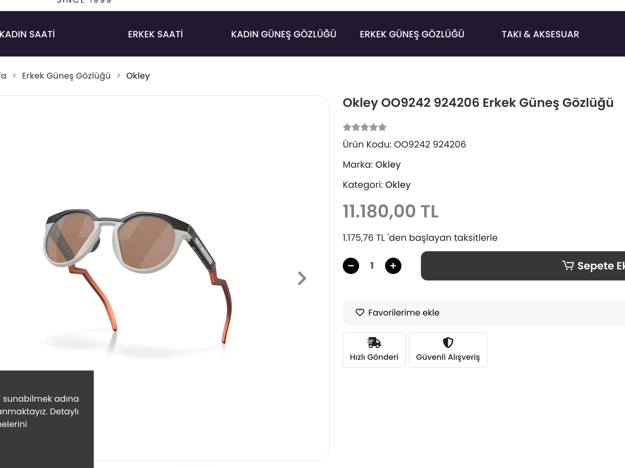Viewport: 625px width, 468px height.
Task: Click the shopping cart icon in Sepete Ekle
Action: [568, 266]
